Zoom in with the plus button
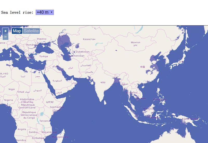Viewport: 208px width, 143px height. coord(5,31)
